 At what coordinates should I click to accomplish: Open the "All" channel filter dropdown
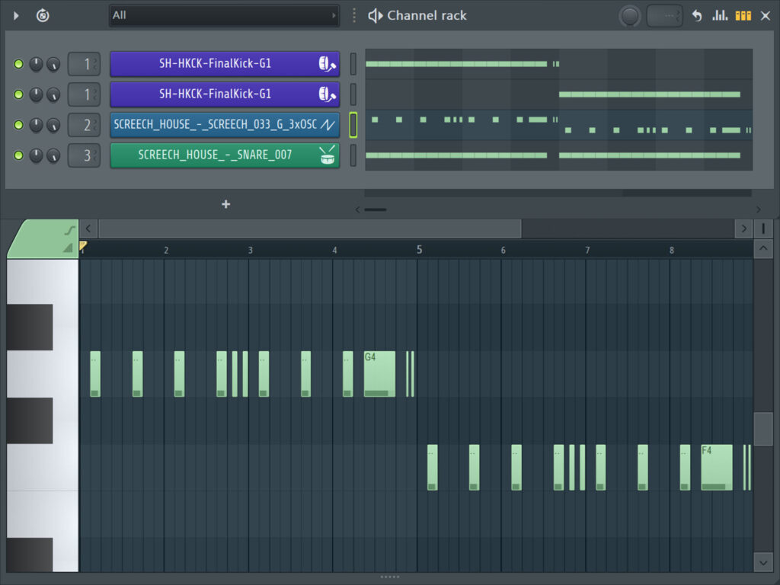coord(224,15)
